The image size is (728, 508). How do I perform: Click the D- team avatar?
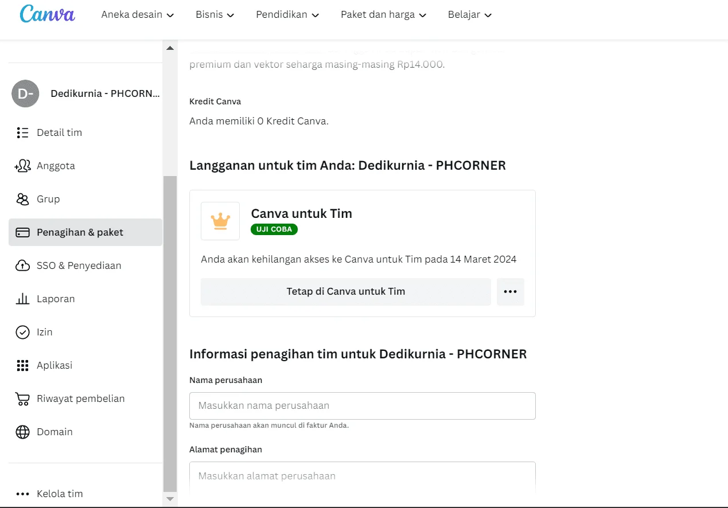pos(25,93)
